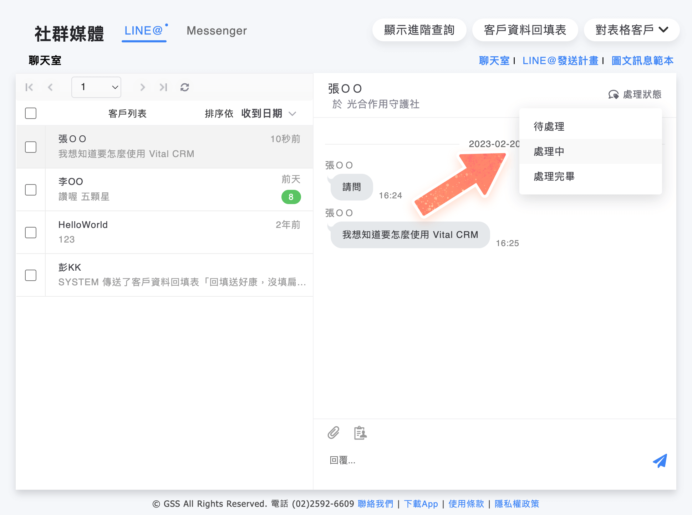Tick the select-all checkbox beside 客戶列表
The width and height of the screenshot is (692, 515).
[x=31, y=113]
